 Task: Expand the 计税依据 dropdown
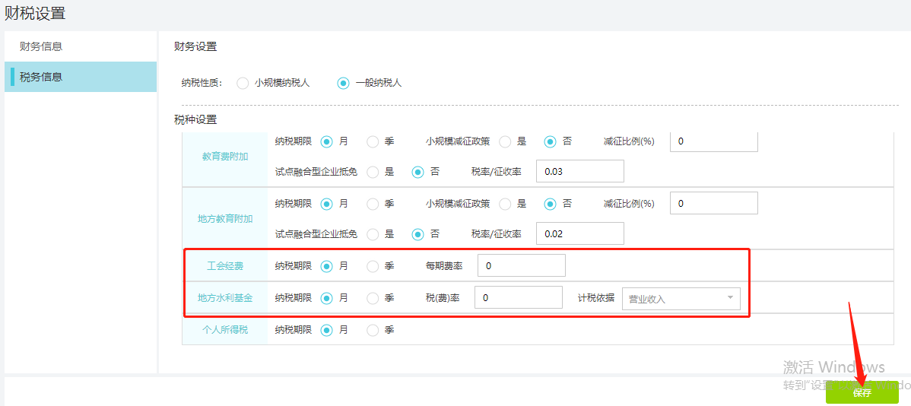(x=681, y=299)
